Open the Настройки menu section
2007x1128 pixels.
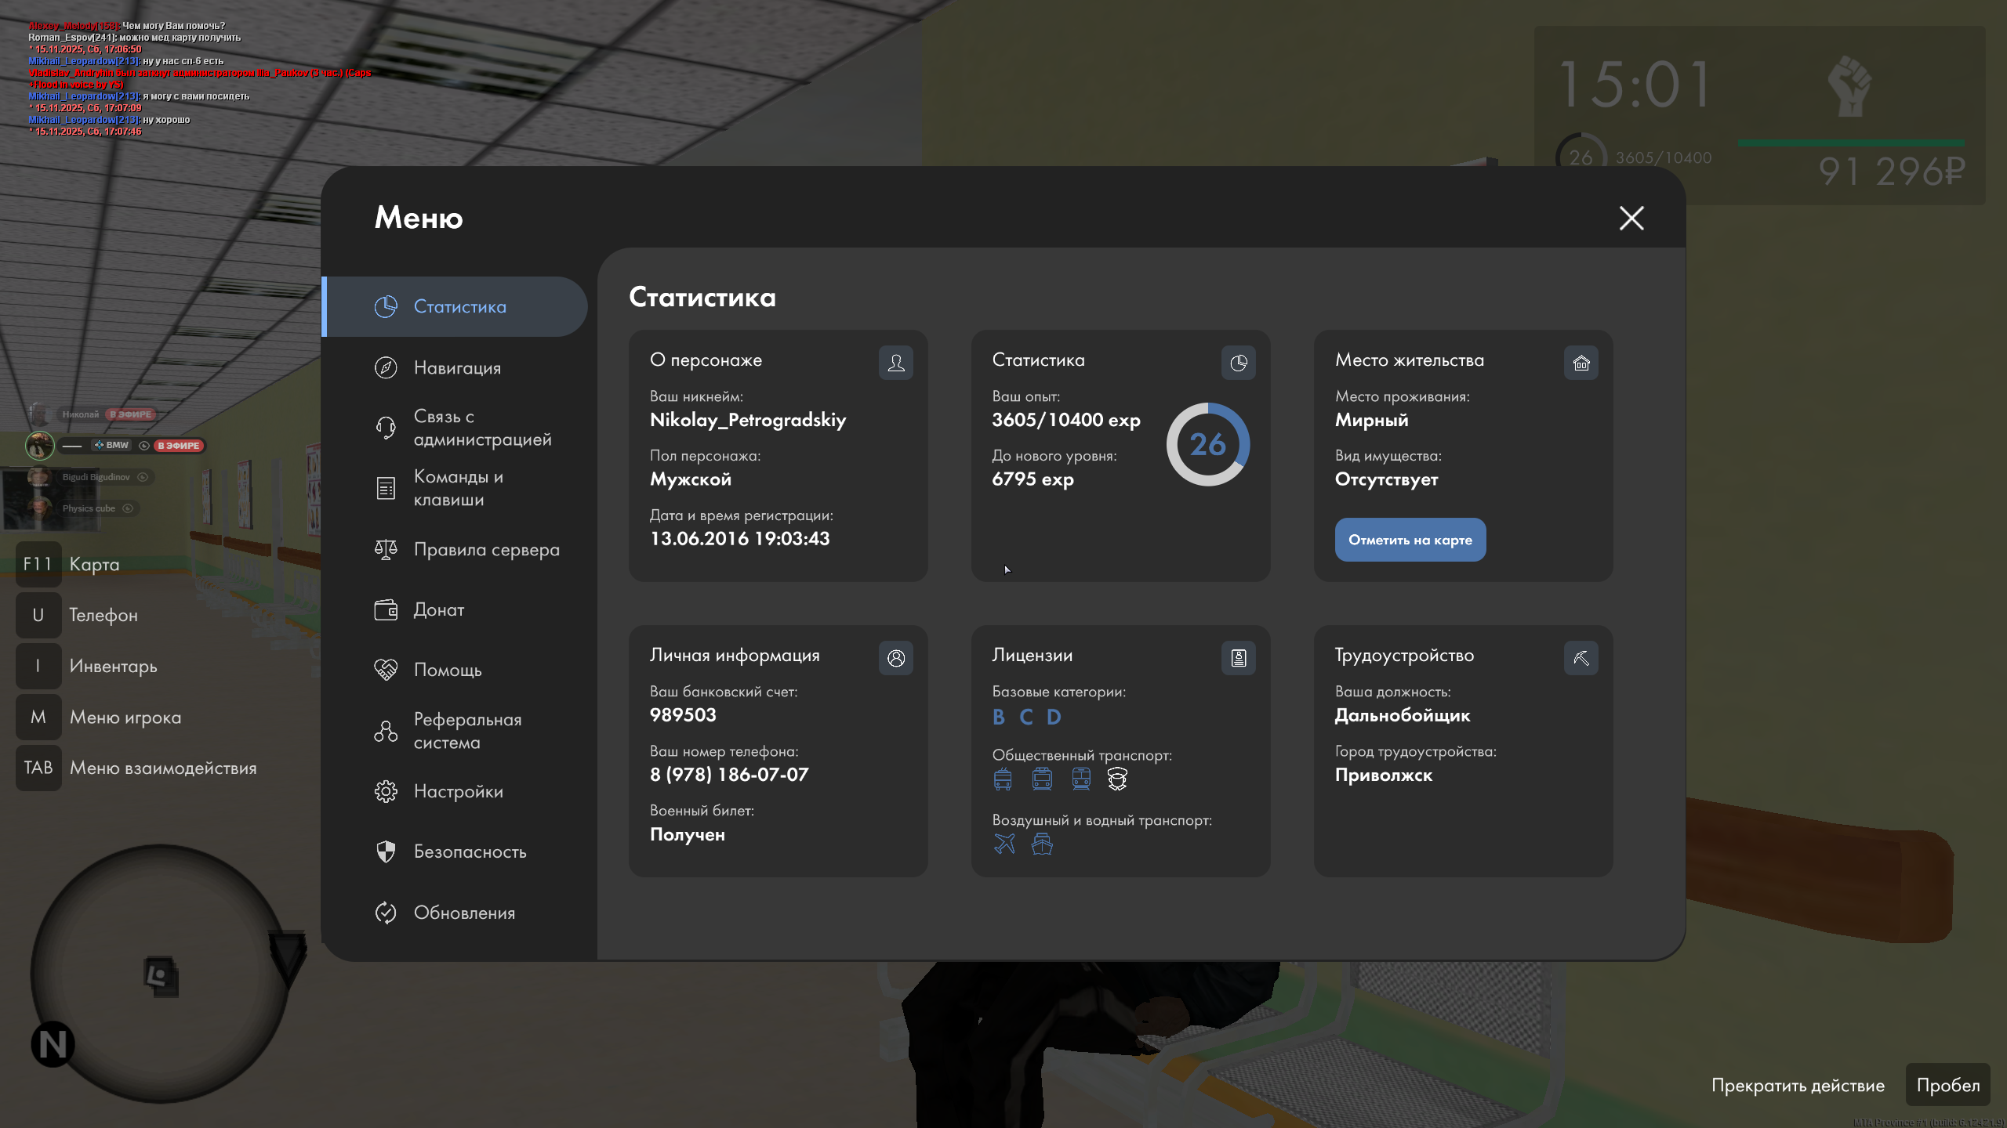click(458, 791)
